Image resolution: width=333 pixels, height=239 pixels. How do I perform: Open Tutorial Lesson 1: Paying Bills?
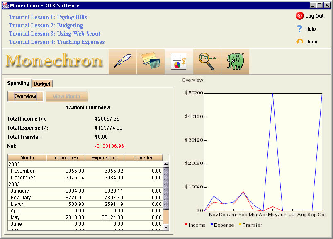(x=48, y=17)
